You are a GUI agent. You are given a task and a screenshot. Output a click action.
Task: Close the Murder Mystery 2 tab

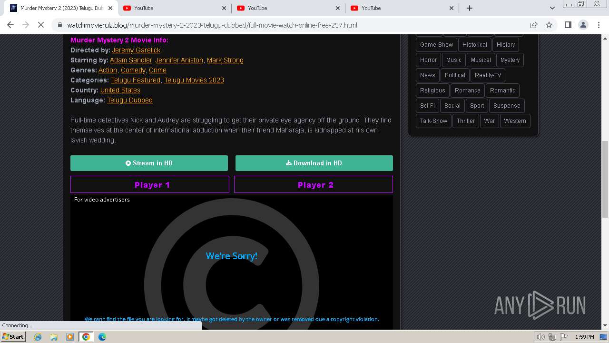coord(110,8)
